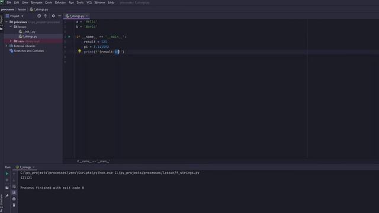Click the code line pi = 3.141592

pos(96,47)
